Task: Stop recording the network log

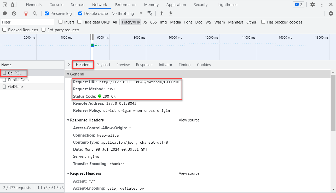Action: (x=5, y=13)
